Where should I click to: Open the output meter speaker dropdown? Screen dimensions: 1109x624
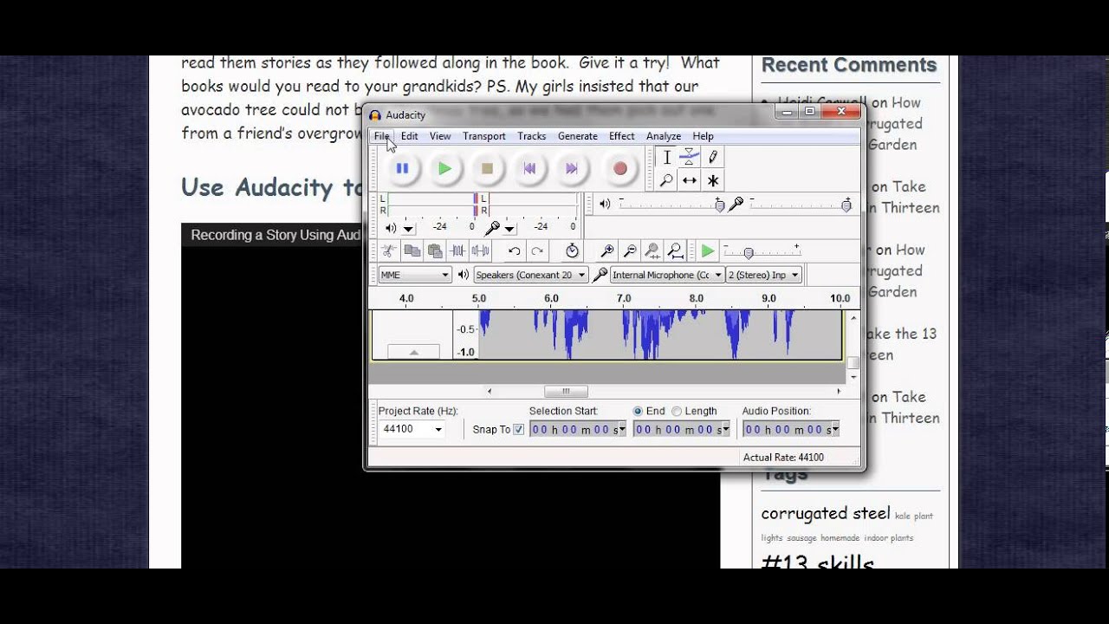click(x=408, y=229)
